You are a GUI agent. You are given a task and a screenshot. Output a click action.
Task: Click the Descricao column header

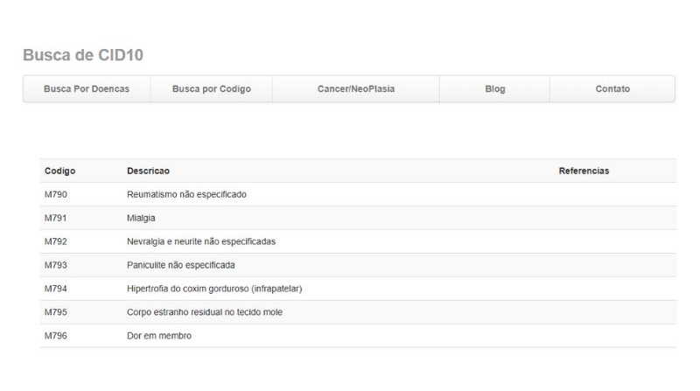[x=148, y=171]
